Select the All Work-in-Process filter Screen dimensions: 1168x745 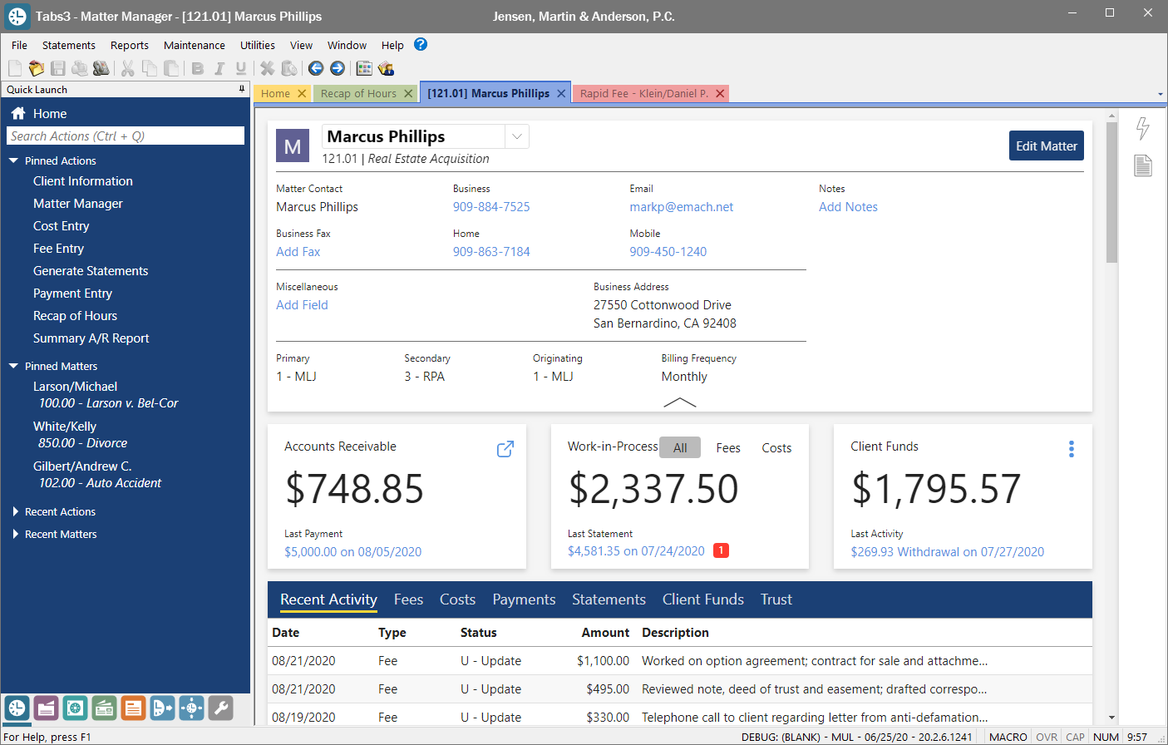point(680,447)
